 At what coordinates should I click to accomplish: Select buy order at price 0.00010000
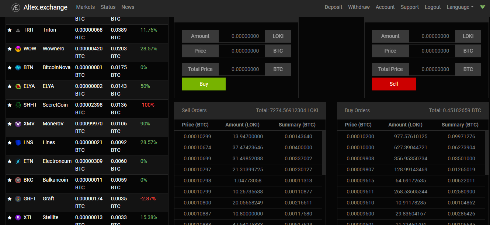click(411, 147)
